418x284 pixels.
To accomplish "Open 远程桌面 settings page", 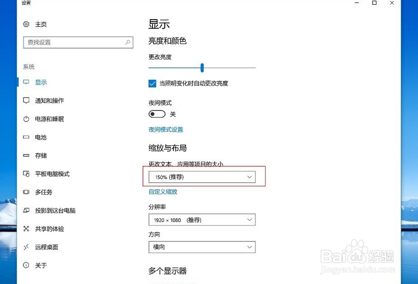I will click(46, 247).
